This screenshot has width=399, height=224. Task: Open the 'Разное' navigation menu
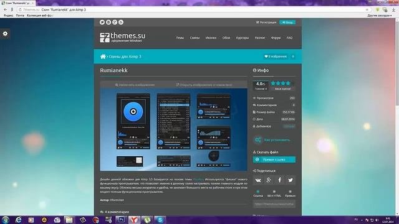260,37
